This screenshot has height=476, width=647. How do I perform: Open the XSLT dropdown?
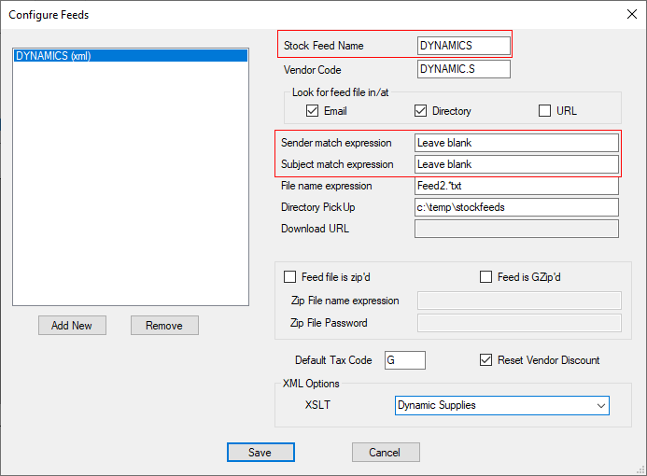(x=501, y=406)
